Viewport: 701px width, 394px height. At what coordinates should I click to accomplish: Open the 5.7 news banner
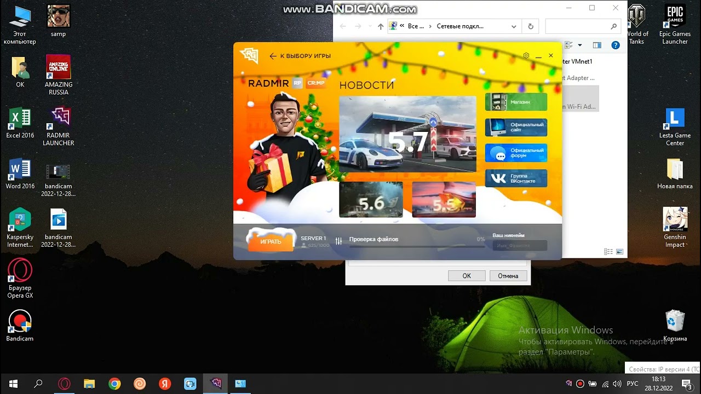(407, 135)
